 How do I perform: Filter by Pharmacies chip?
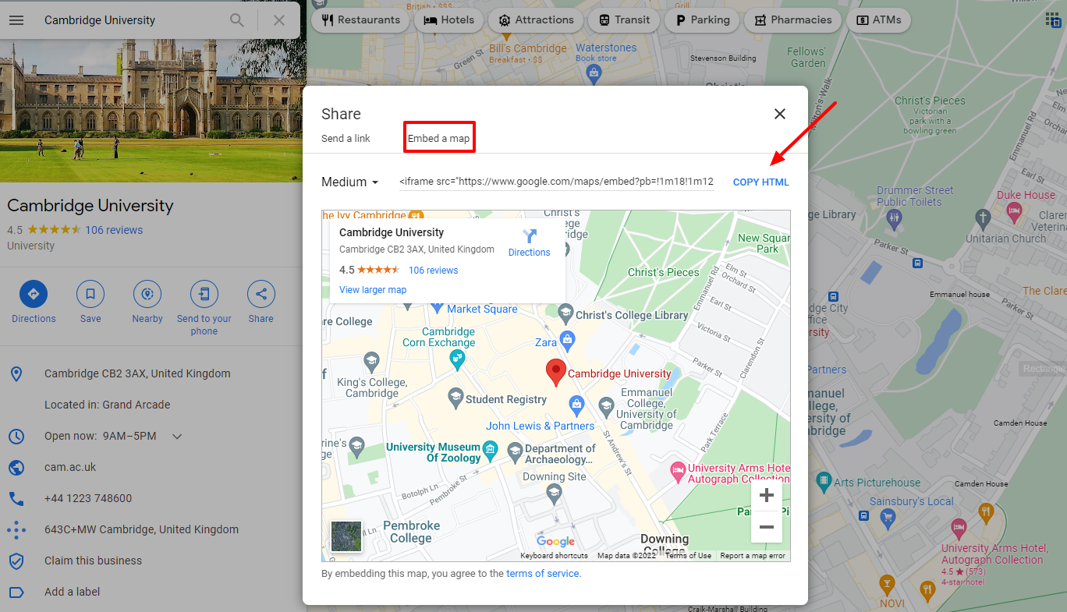792,20
